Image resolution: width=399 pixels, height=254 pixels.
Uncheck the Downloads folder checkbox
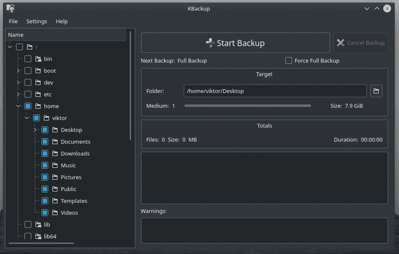(45, 154)
